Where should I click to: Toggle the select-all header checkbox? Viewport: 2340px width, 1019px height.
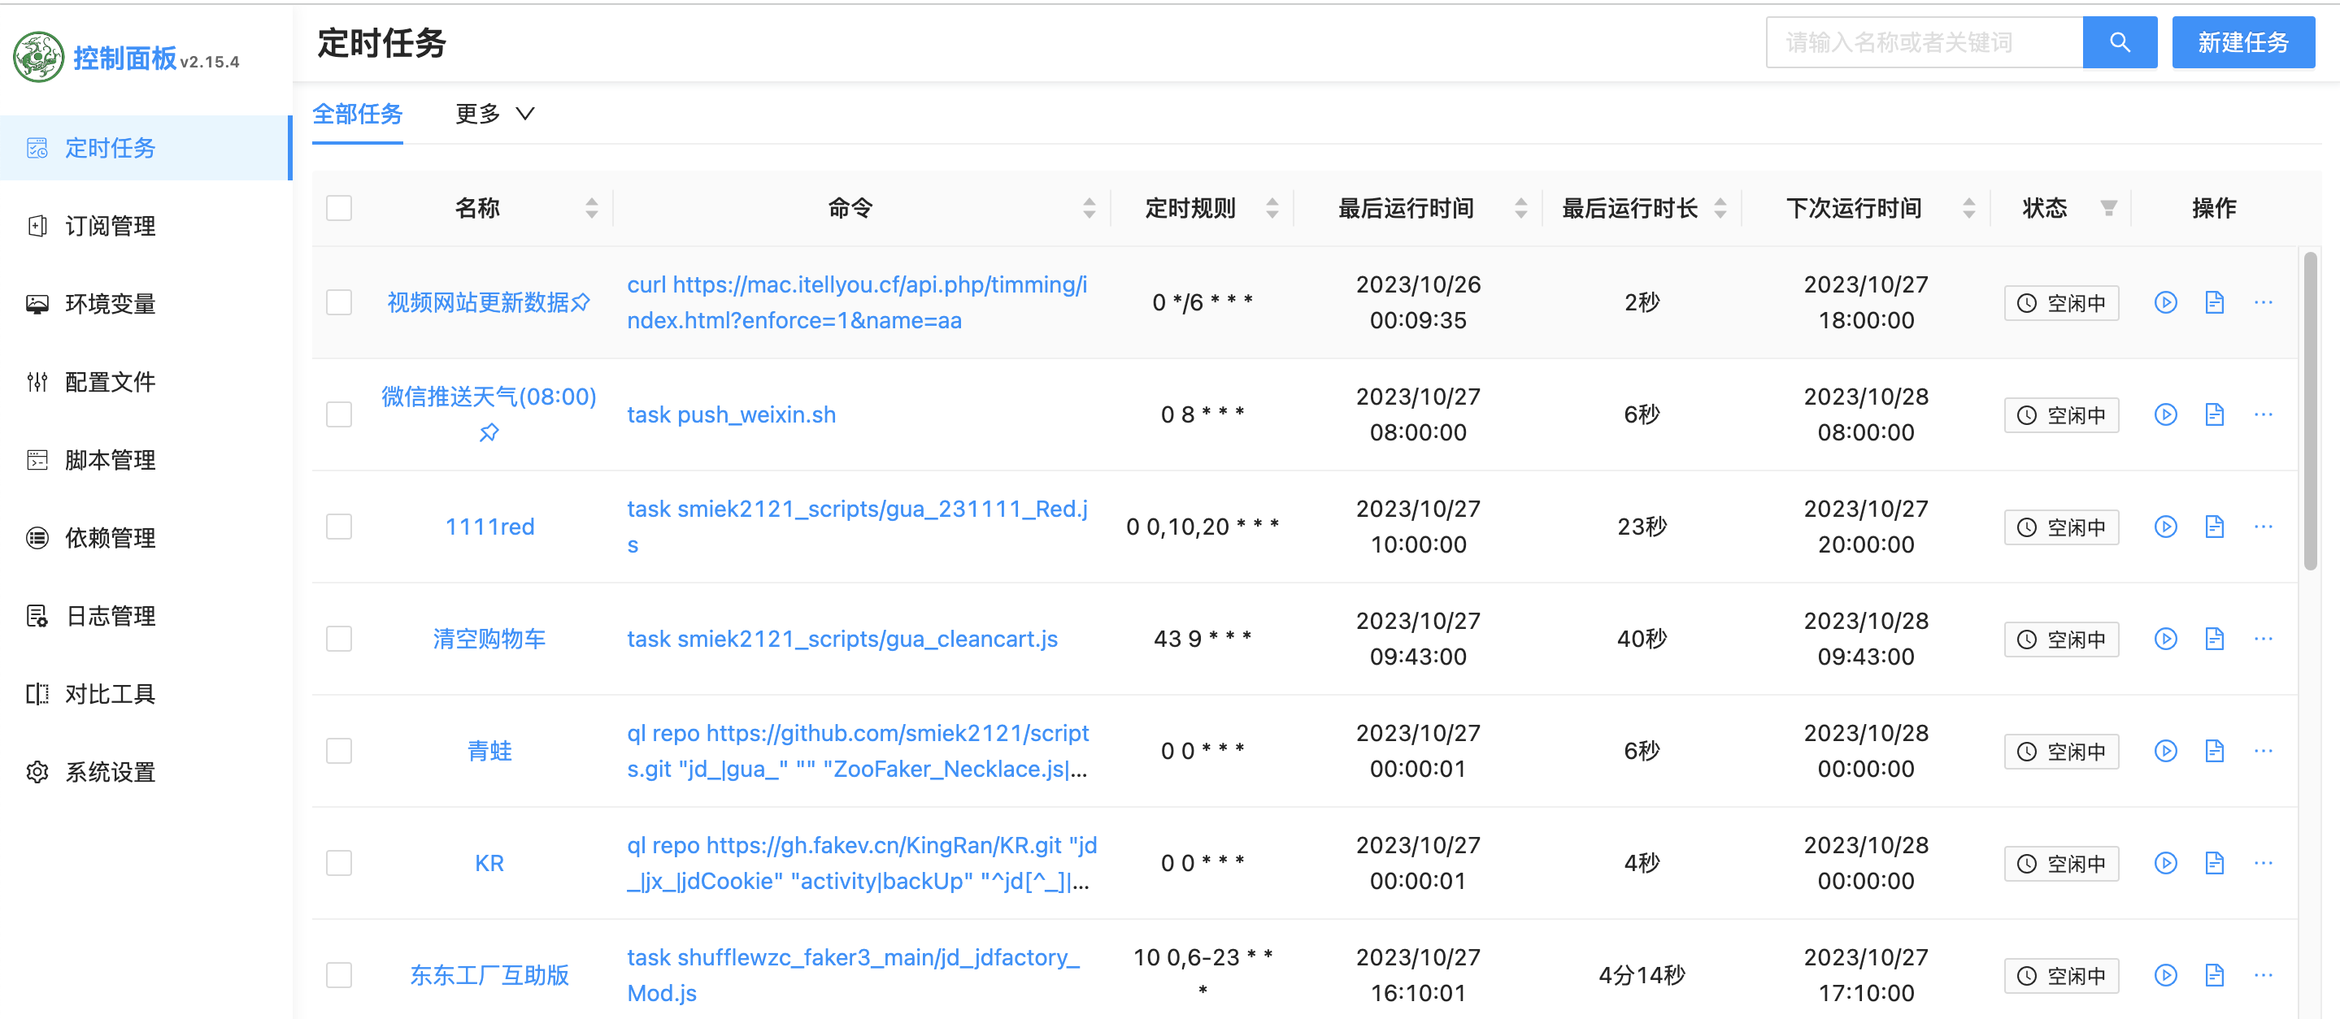[x=339, y=208]
